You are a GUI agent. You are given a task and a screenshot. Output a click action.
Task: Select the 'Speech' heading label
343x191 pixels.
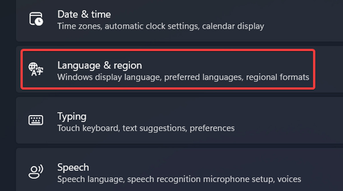tap(73, 167)
